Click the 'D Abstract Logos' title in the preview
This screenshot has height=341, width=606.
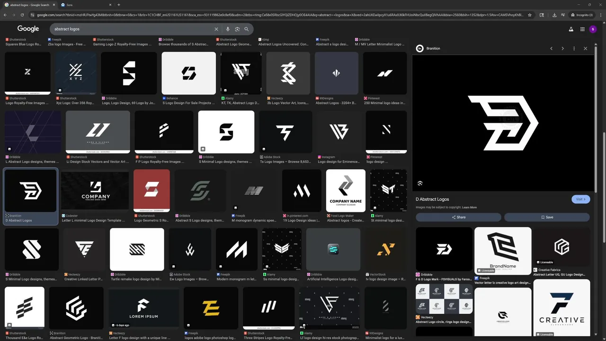pos(432,199)
